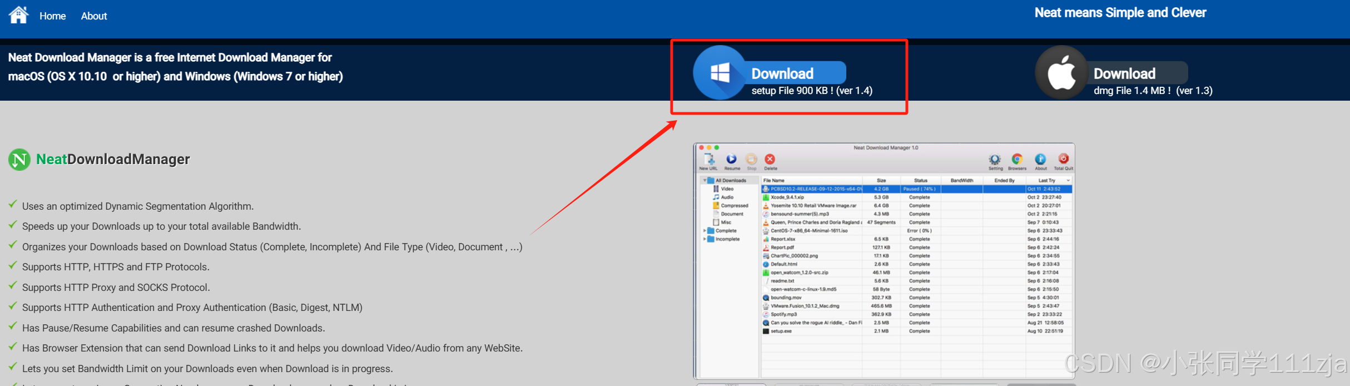
Task: Click "Organizes your Downloads based on Download Status" line
Action: (x=272, y=247)
